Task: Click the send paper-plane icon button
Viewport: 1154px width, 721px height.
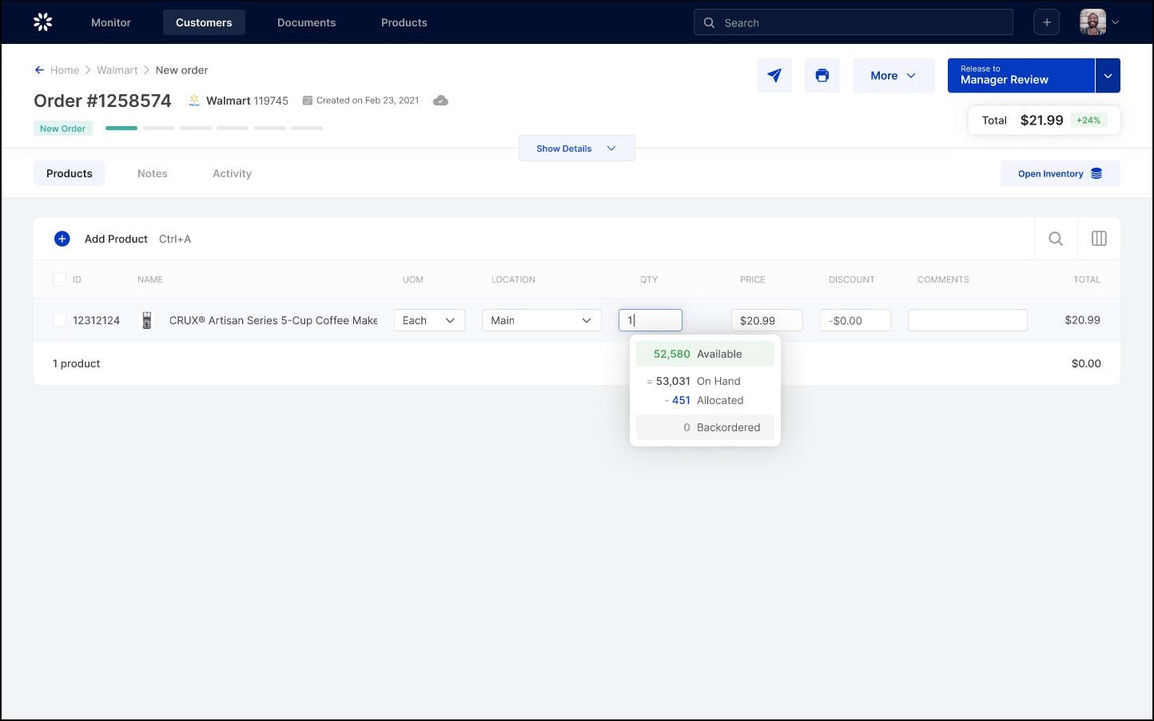Action: (x=774, y=76)
